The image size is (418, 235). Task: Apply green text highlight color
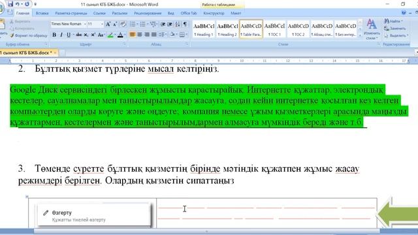(110, 35)
